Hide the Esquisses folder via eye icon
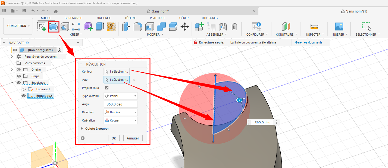Image resolution: width=388 pixels, height=168 pixels. (x=19, y=83)
